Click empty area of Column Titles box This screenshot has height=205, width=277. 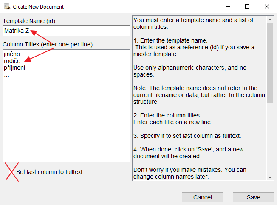[66, 123]
